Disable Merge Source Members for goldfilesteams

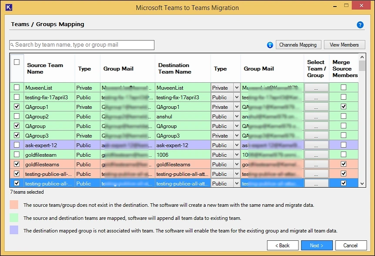point(343,164)
